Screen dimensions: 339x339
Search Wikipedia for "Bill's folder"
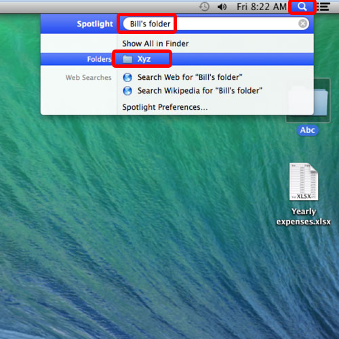click(200, 91)
